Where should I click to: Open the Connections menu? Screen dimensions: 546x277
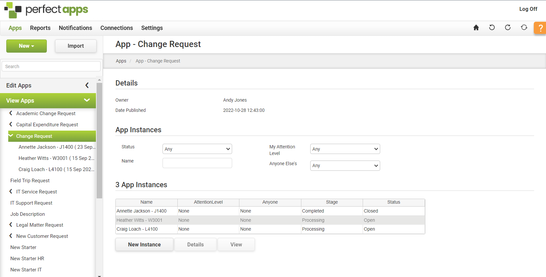tap(117, 28)
